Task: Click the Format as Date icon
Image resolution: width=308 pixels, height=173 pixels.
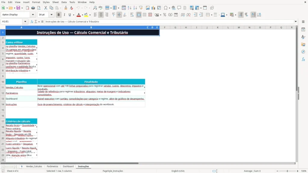Action: coord(176,15)
